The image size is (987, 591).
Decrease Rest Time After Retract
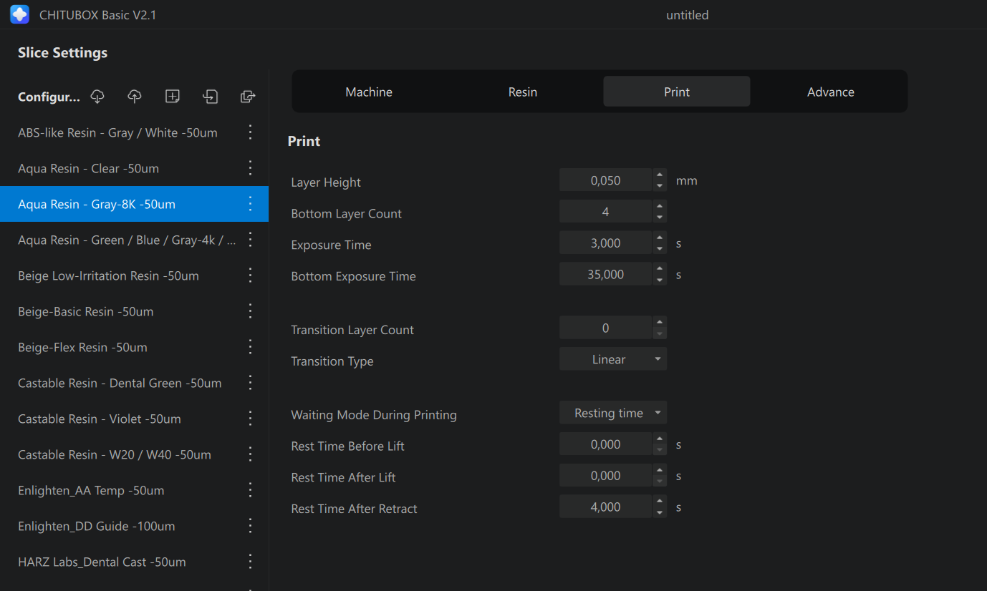[660, 512]
